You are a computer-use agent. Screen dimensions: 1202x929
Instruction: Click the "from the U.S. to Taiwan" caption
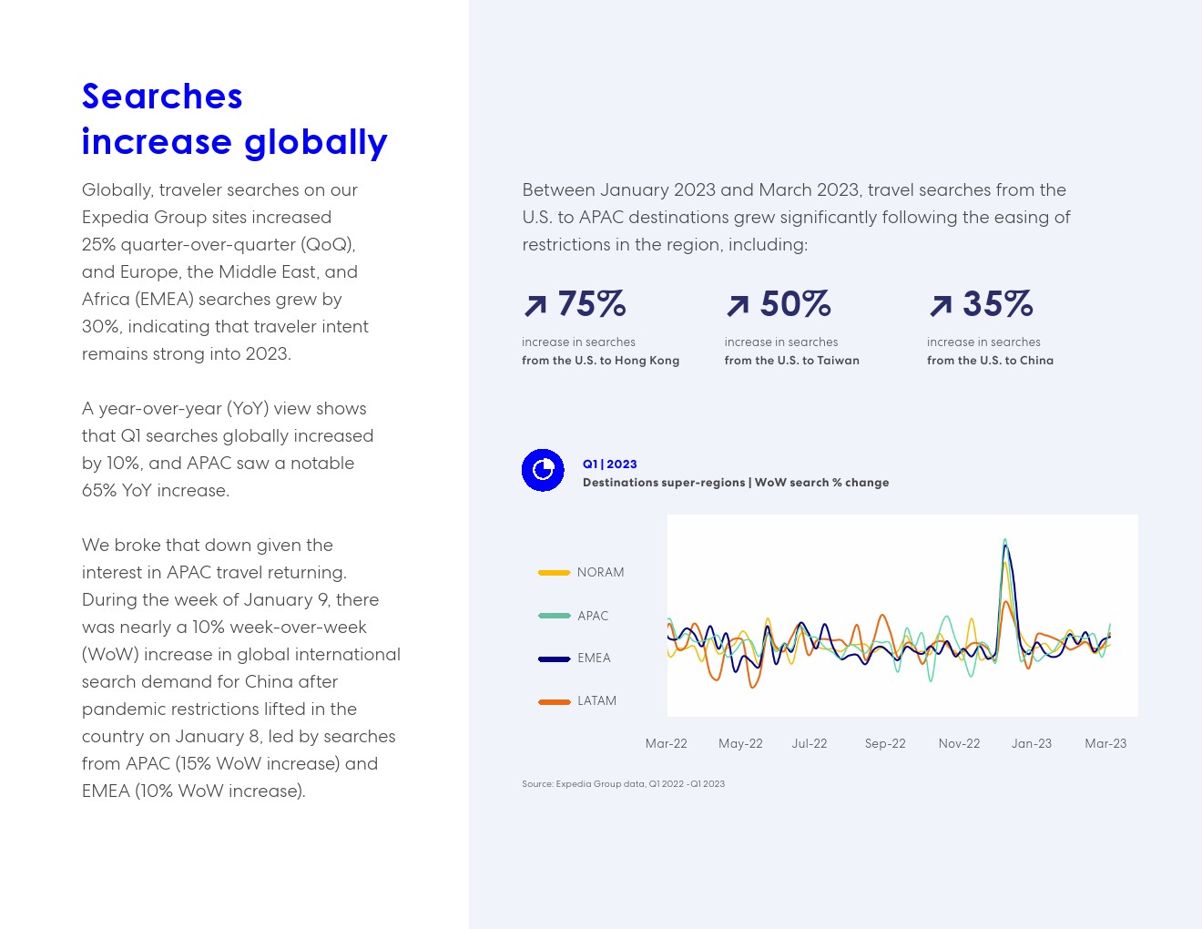coord(791,361)
